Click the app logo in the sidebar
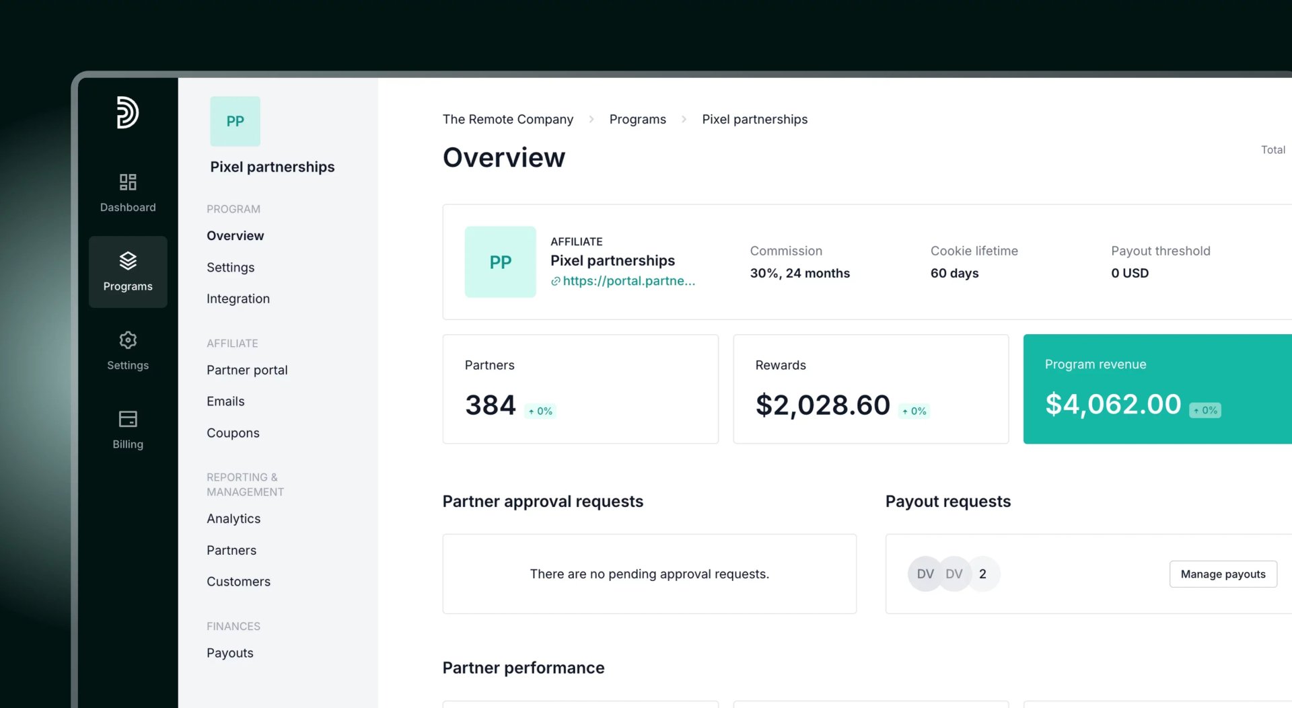 coord(127,112)
